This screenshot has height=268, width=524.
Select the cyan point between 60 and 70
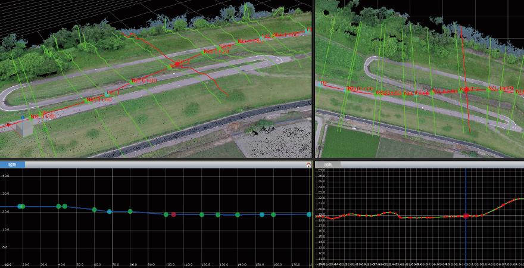coord(110,211)
